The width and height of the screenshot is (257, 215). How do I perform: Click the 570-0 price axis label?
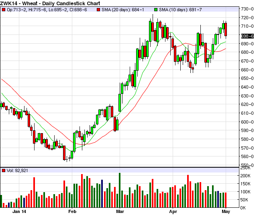point(247,148)
